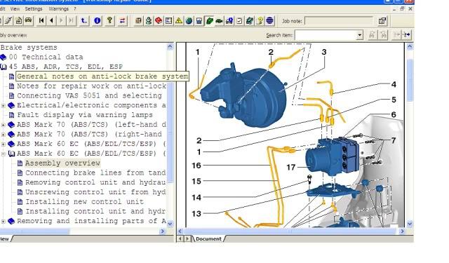Select the Document tab
This screenshot has width=449, height=263.
pos(208,238)
